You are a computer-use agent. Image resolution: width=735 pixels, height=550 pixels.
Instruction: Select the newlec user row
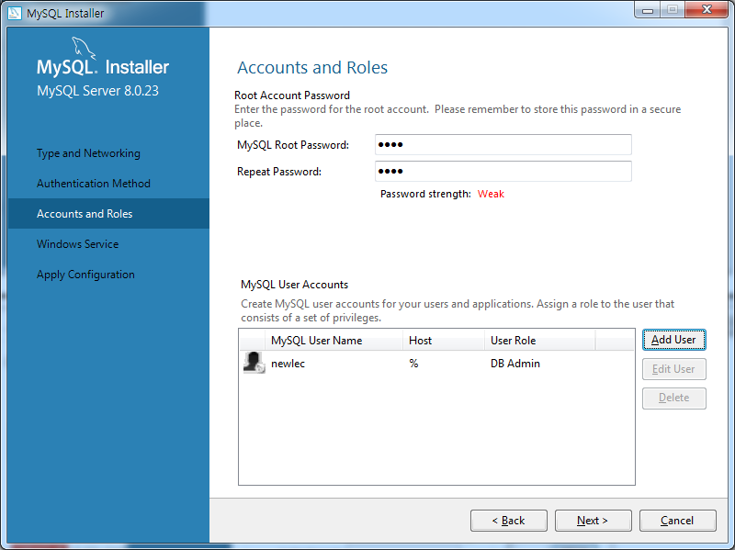click(436, 363)
